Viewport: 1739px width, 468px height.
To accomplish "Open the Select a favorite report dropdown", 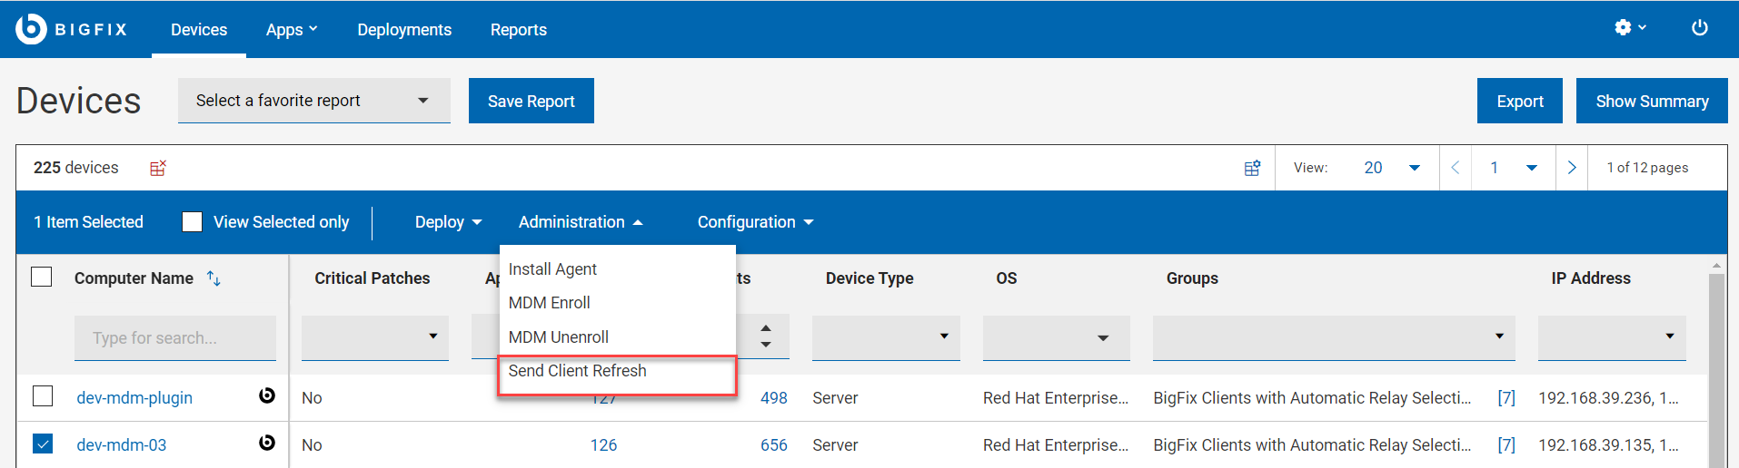I will [x=313, y=101].
